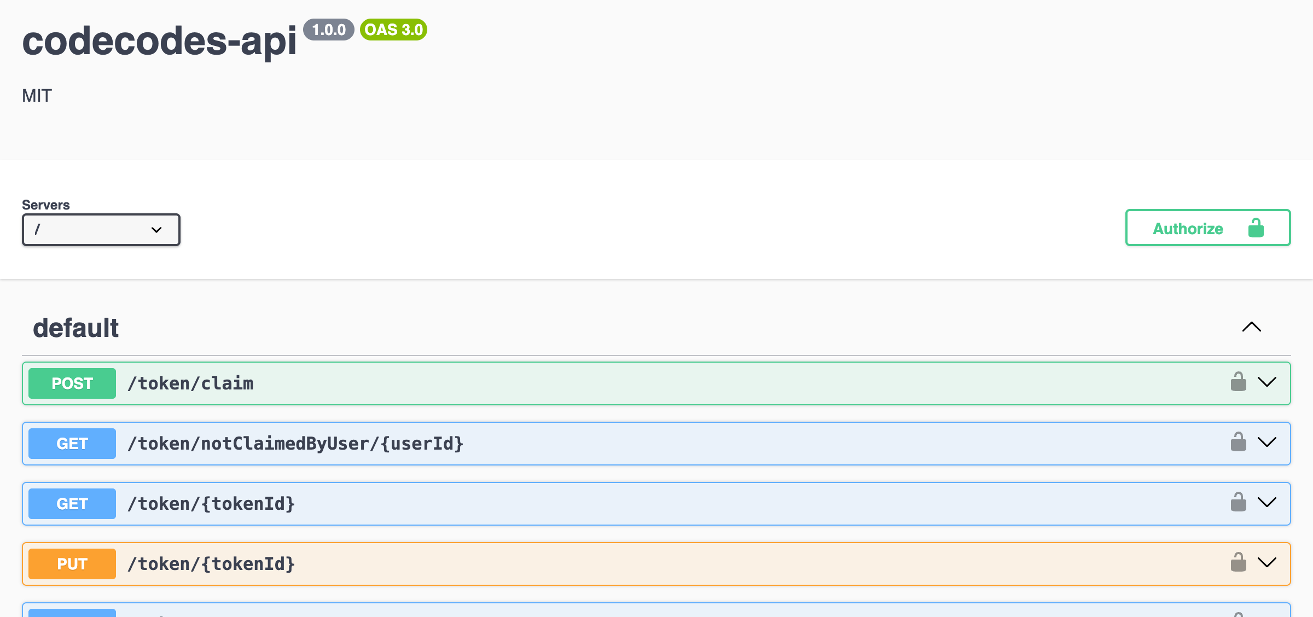This screenshot has width=1313, height=617.
Task: Select the POST method badge on /token/claim
Action: pyautogui.click(x=72, y=383)
